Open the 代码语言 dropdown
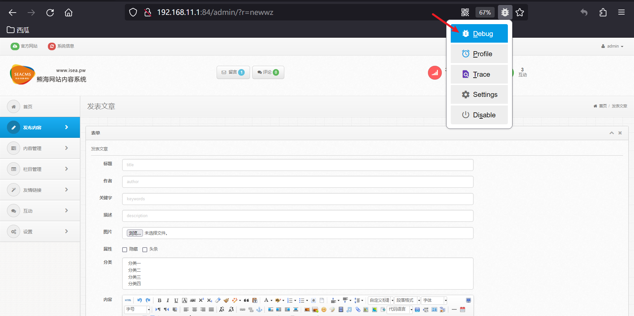Screen dimensions: 634x316 (400, 309)
